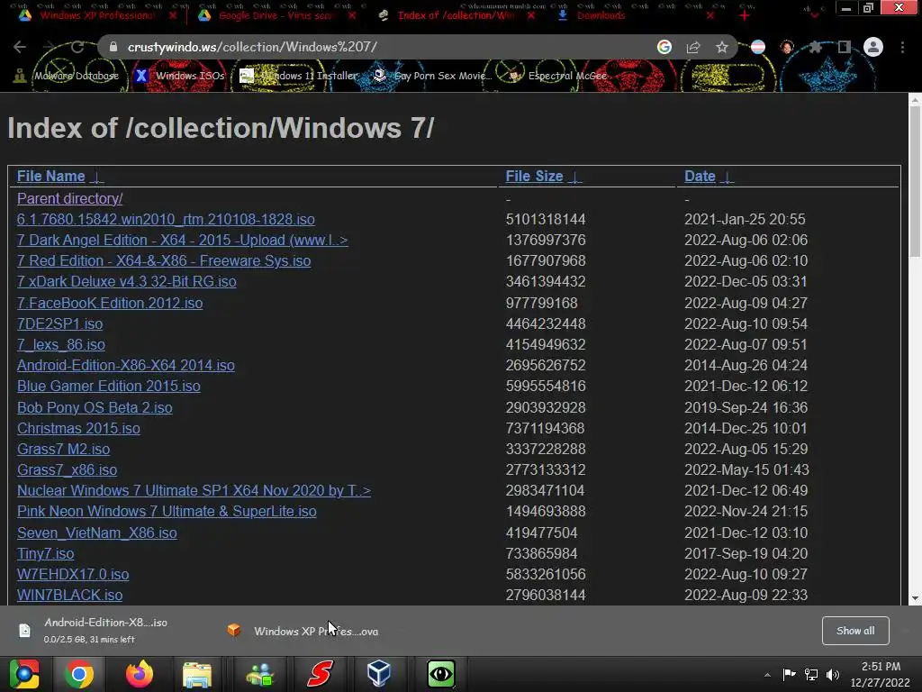
Task: Open the Chrome profile avatar
Action: pos(873,47)
